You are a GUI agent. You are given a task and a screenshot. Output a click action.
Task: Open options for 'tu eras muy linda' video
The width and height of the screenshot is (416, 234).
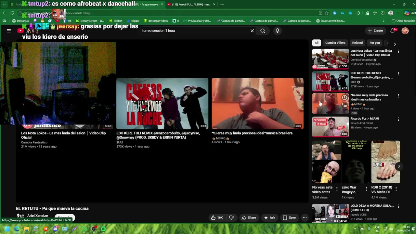(x=398, y=96)
